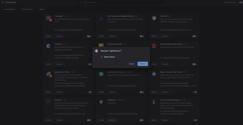Click the Pack extension button
The height and width of the screenshot is (125, 243).
pos(27,9)
